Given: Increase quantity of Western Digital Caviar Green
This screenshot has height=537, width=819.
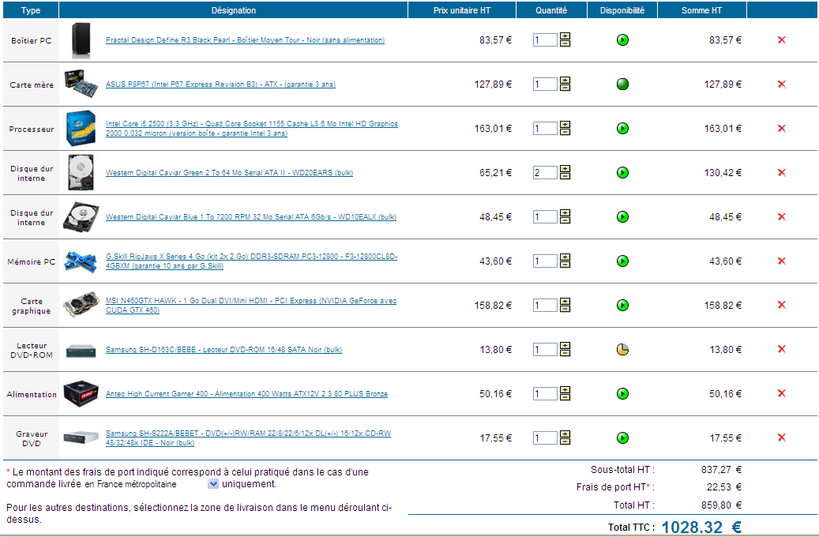Looking at the screenshot, I should pyautogui.click(x=565, y=169).
